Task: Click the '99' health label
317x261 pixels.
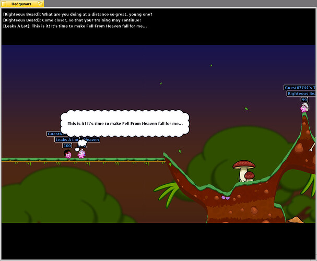Action: 304,100
